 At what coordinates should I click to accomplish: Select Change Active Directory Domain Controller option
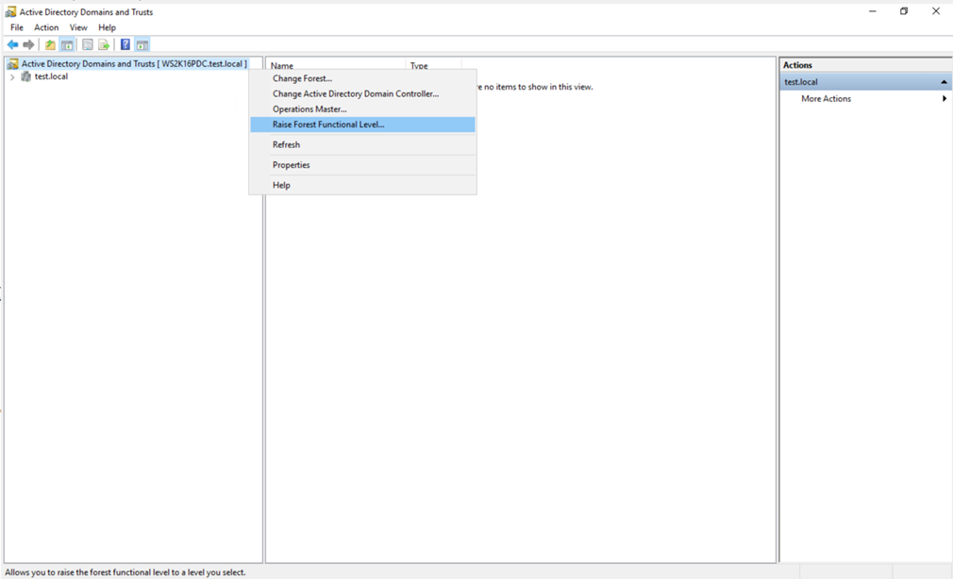(355, 93)
